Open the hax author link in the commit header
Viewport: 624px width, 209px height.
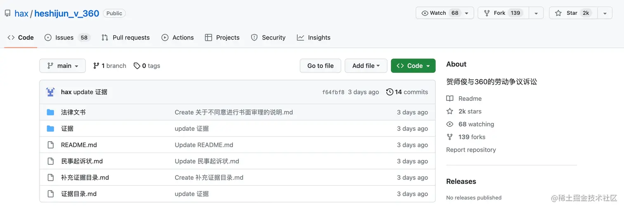click(66, 92)
